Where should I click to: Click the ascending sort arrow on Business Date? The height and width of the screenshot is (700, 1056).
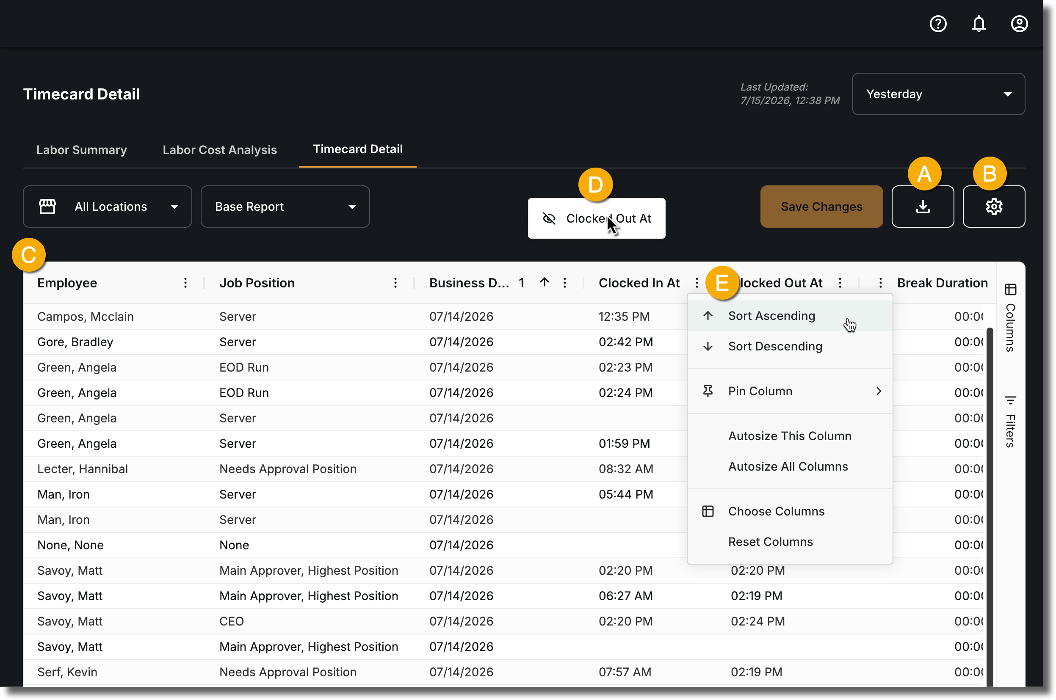(544, 282)
